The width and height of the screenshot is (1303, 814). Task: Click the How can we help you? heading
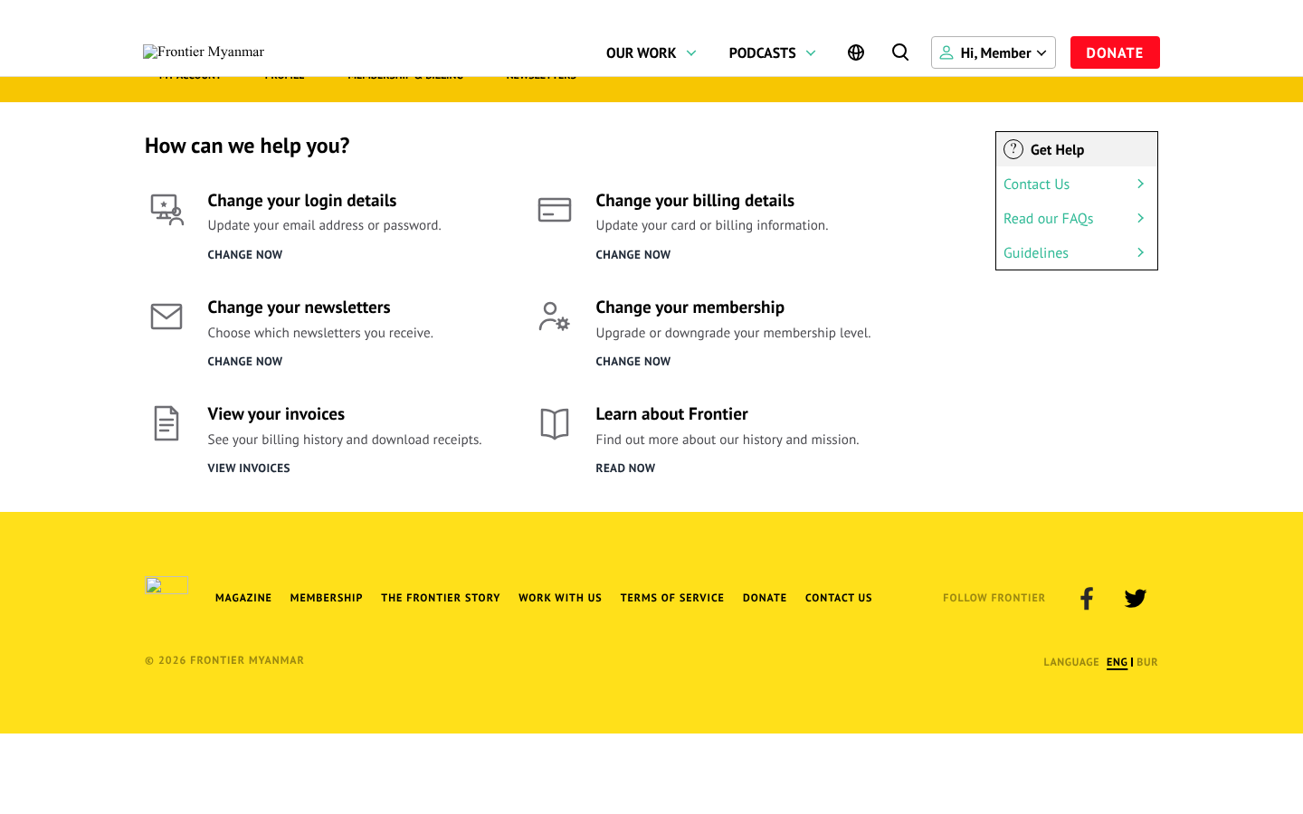247,146
